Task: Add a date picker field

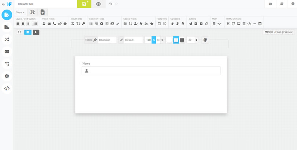Action: (x=159, y=24)
